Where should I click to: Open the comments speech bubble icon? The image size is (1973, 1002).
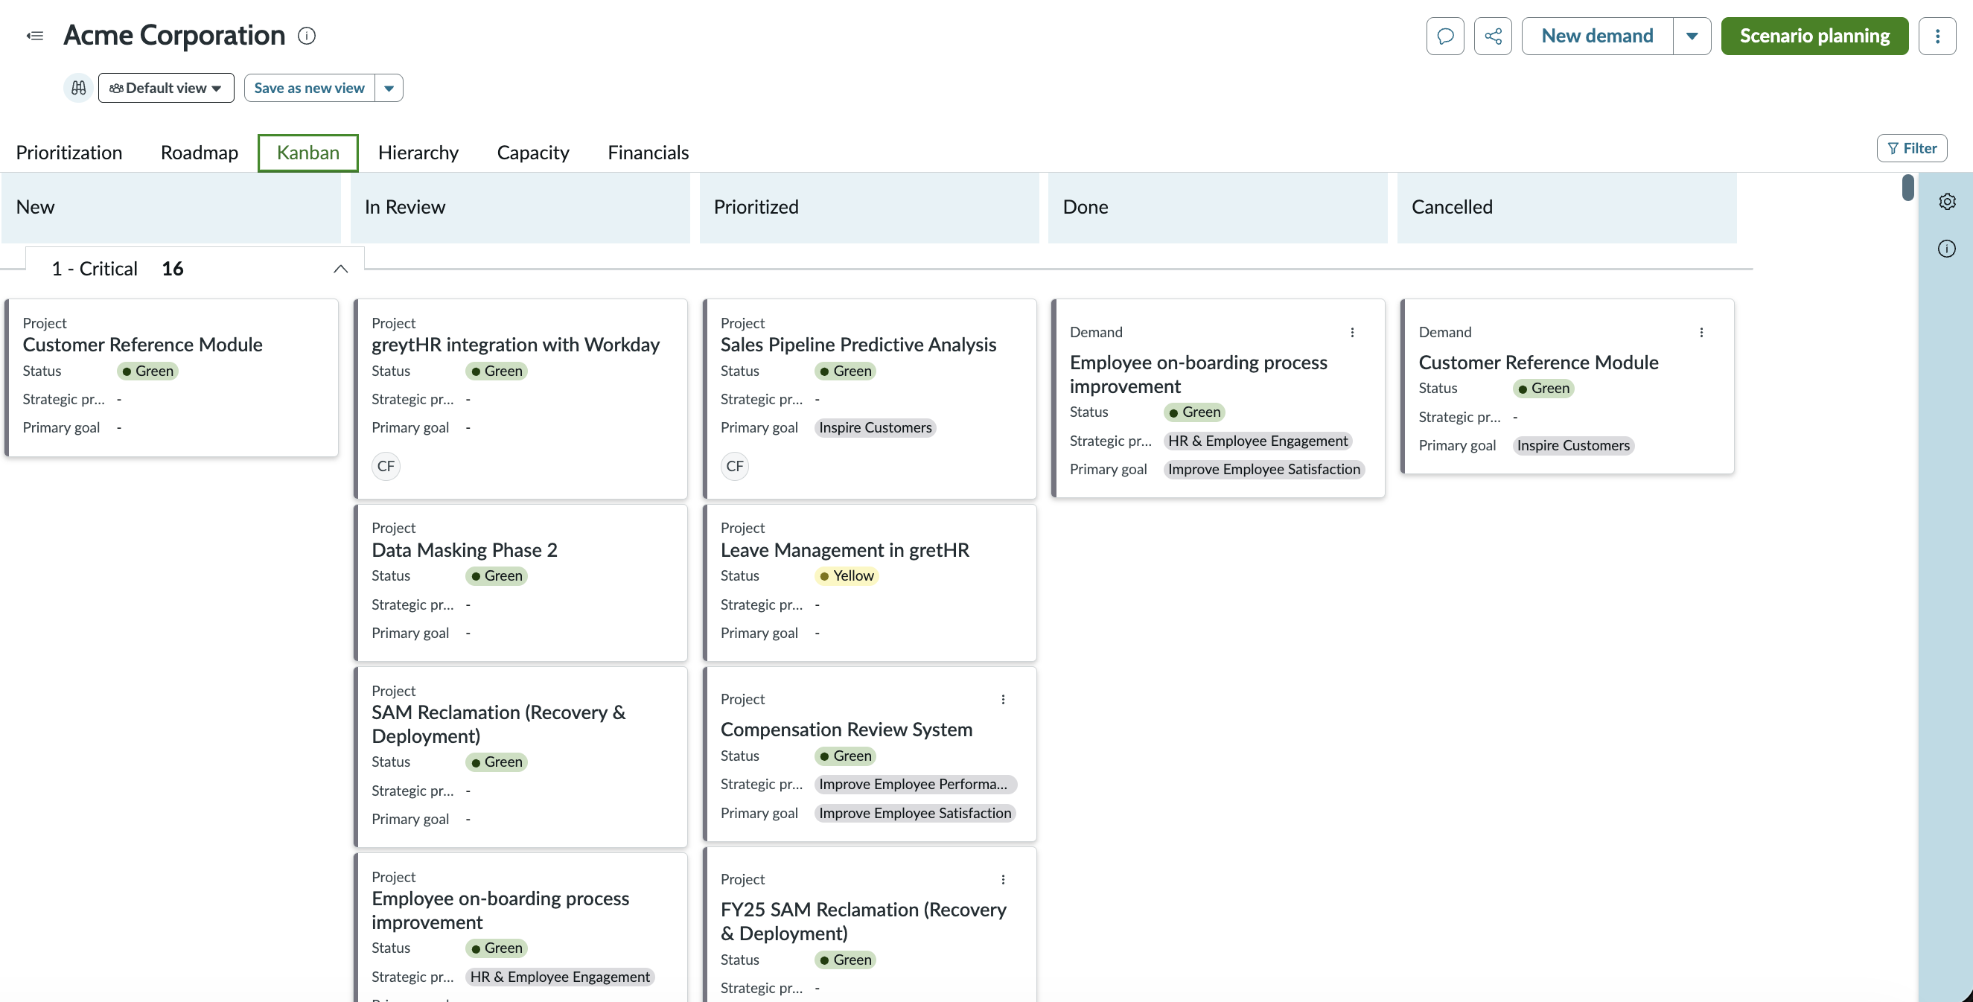pyautogui.click(x=1444, y=36)
